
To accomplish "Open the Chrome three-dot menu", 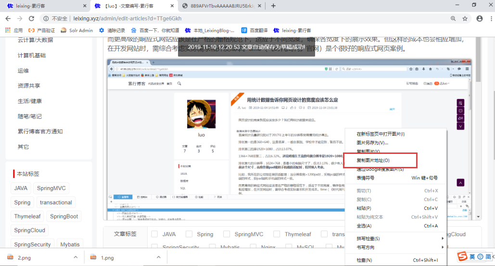I will coord(491,19).
